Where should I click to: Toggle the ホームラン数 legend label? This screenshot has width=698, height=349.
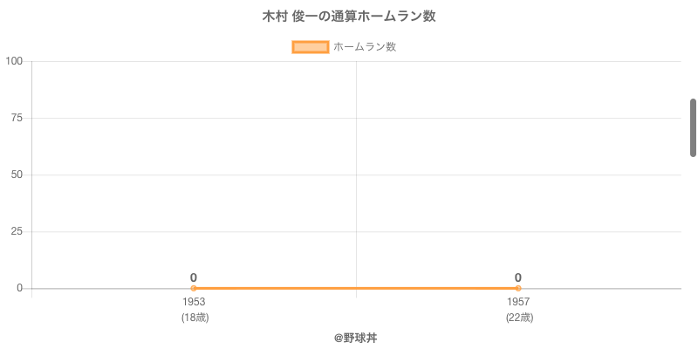pyautogui.click(x=365, y=47)
